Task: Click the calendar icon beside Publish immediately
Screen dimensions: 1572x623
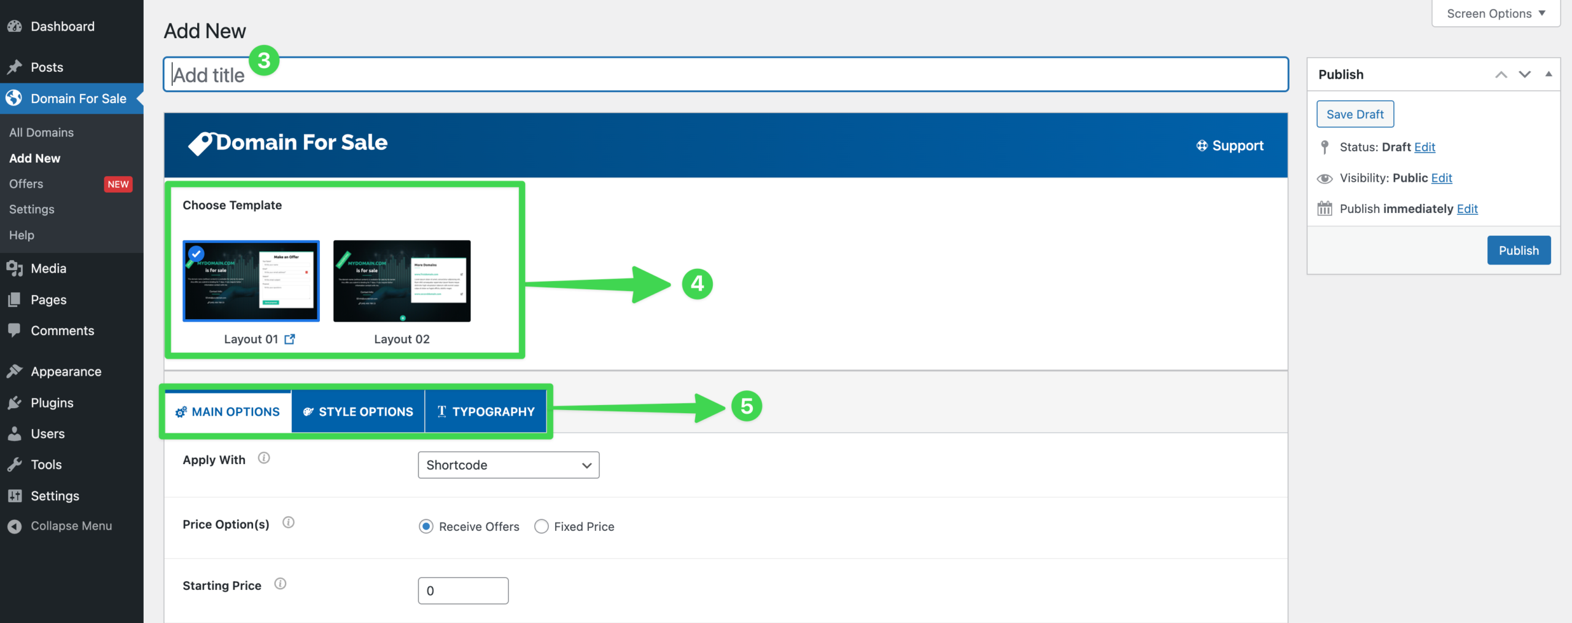Action: [1325, 209]
